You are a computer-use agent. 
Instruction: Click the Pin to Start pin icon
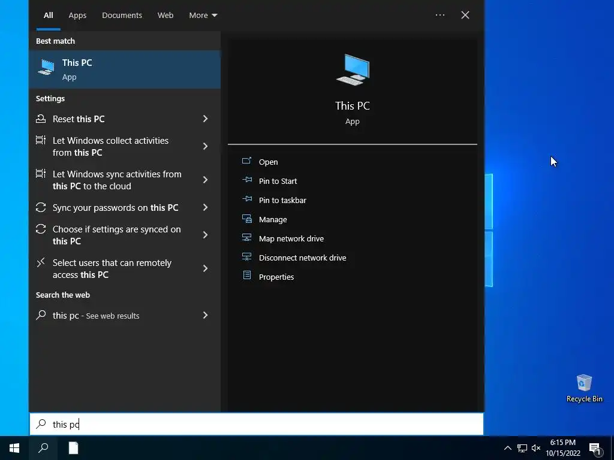coord(246,180)
